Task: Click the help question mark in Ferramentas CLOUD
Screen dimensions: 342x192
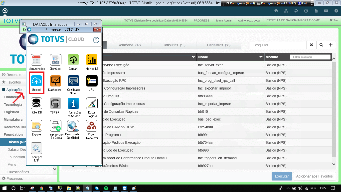Action: [x=96, y=40]
